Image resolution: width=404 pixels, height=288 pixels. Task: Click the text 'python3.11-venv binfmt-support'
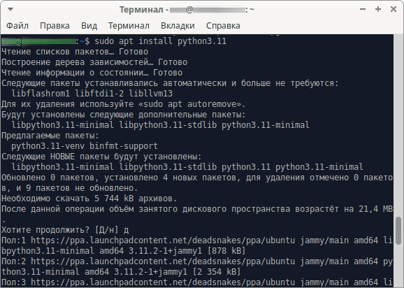85,146
